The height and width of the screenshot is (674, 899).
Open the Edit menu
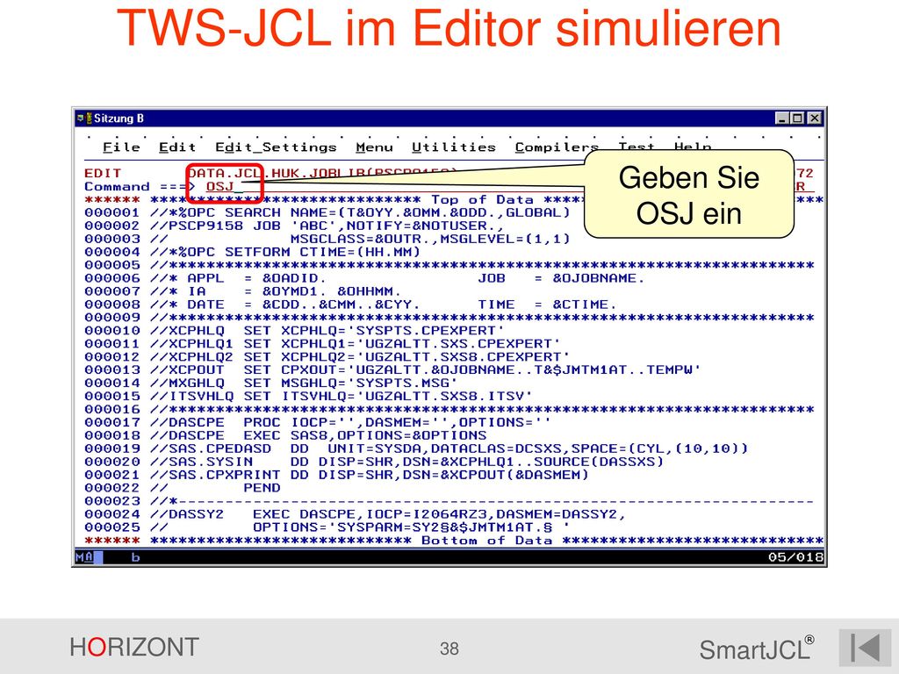point(177,147)
